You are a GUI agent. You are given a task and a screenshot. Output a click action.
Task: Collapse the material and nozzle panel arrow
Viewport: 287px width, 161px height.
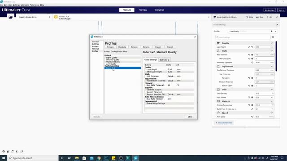point(209,17)
